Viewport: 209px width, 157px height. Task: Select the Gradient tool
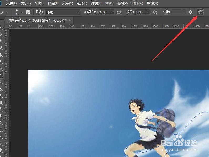click(x=1, y=102)
